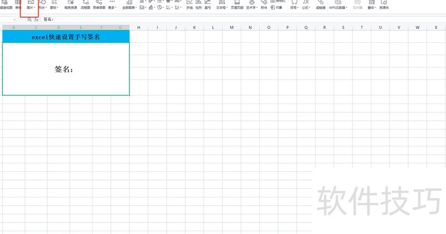This screenshot has height=234, width=446.
Task: Select column J header
Action: click(x=176, y=27)
